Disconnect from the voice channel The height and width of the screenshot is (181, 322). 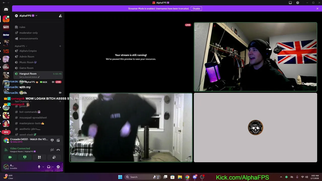pos(58,150)
